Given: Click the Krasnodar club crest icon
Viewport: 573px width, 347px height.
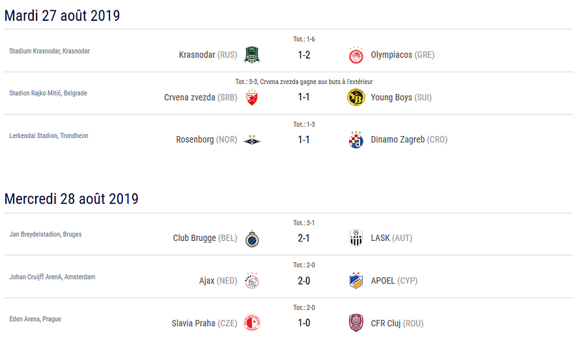Looking at the screenshot, I should click(x=251, y=55).
